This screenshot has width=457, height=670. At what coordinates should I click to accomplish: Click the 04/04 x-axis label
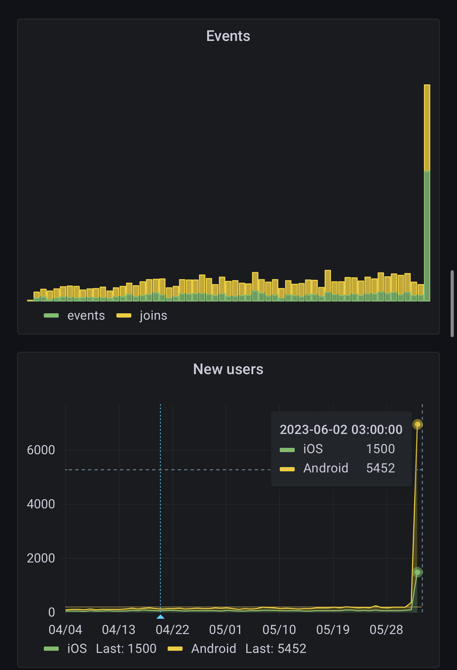[65, 630]
